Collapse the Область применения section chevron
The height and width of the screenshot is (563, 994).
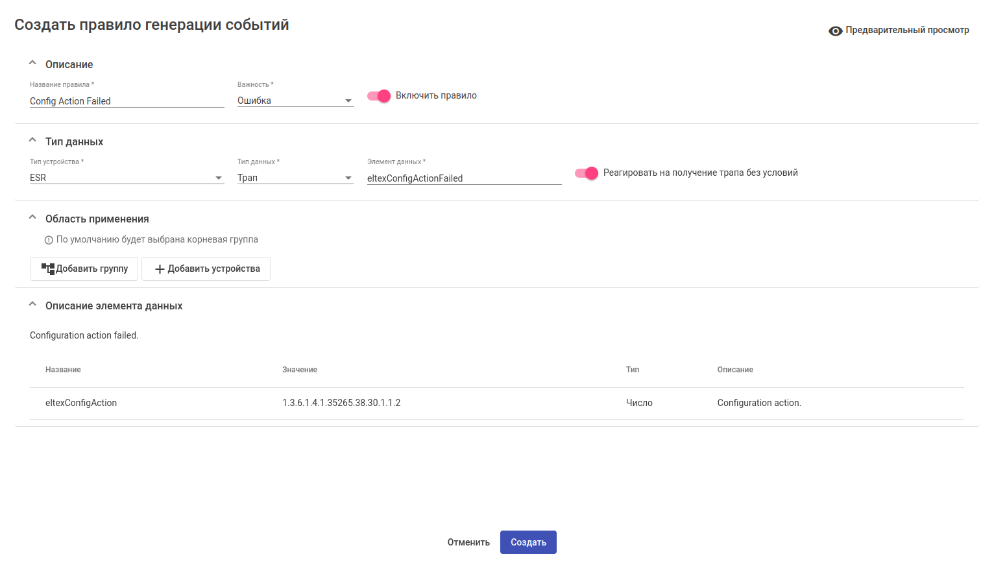point(32,218)
